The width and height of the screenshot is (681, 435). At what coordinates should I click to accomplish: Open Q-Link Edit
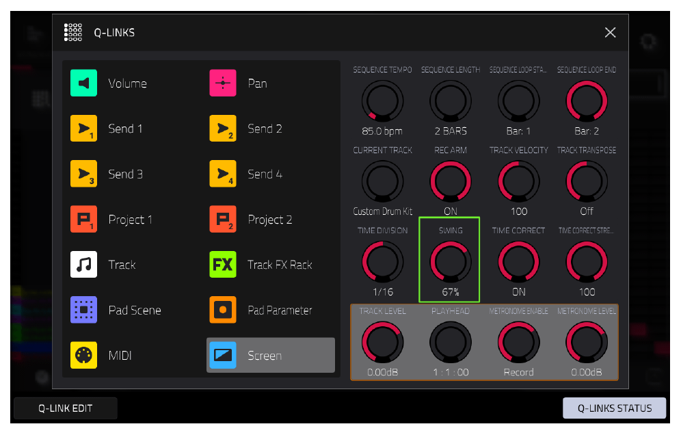pos(66,408)
